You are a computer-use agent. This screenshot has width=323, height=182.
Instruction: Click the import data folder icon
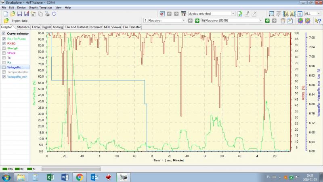6,21
